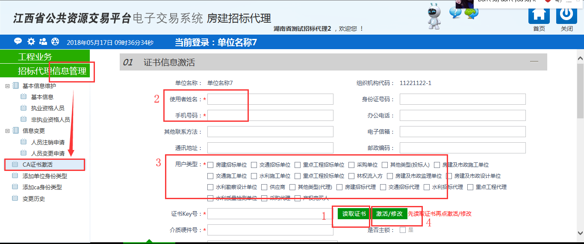Viewport: 584px width, 244px height.
Task: Collapse the 信息变更 tree node
Action: (7, 131)
